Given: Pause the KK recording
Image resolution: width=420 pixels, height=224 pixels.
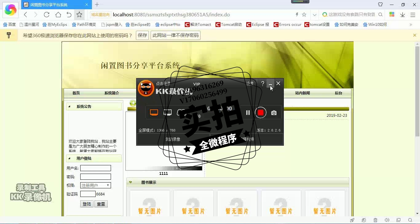Looking at the screenshot, I should point(248,113).
